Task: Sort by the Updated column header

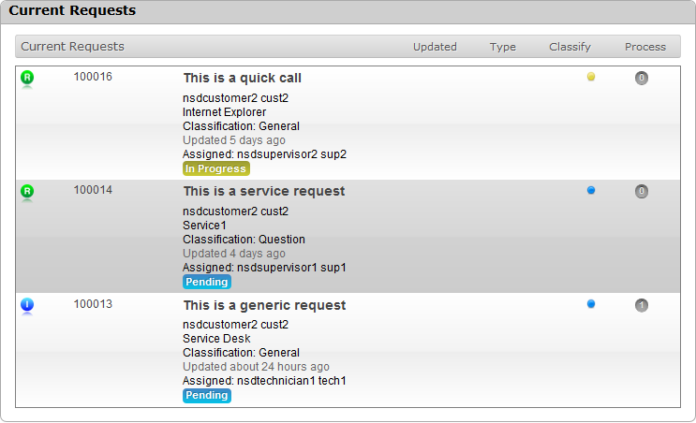Action: pyautogui.click(x=435, y=47)
